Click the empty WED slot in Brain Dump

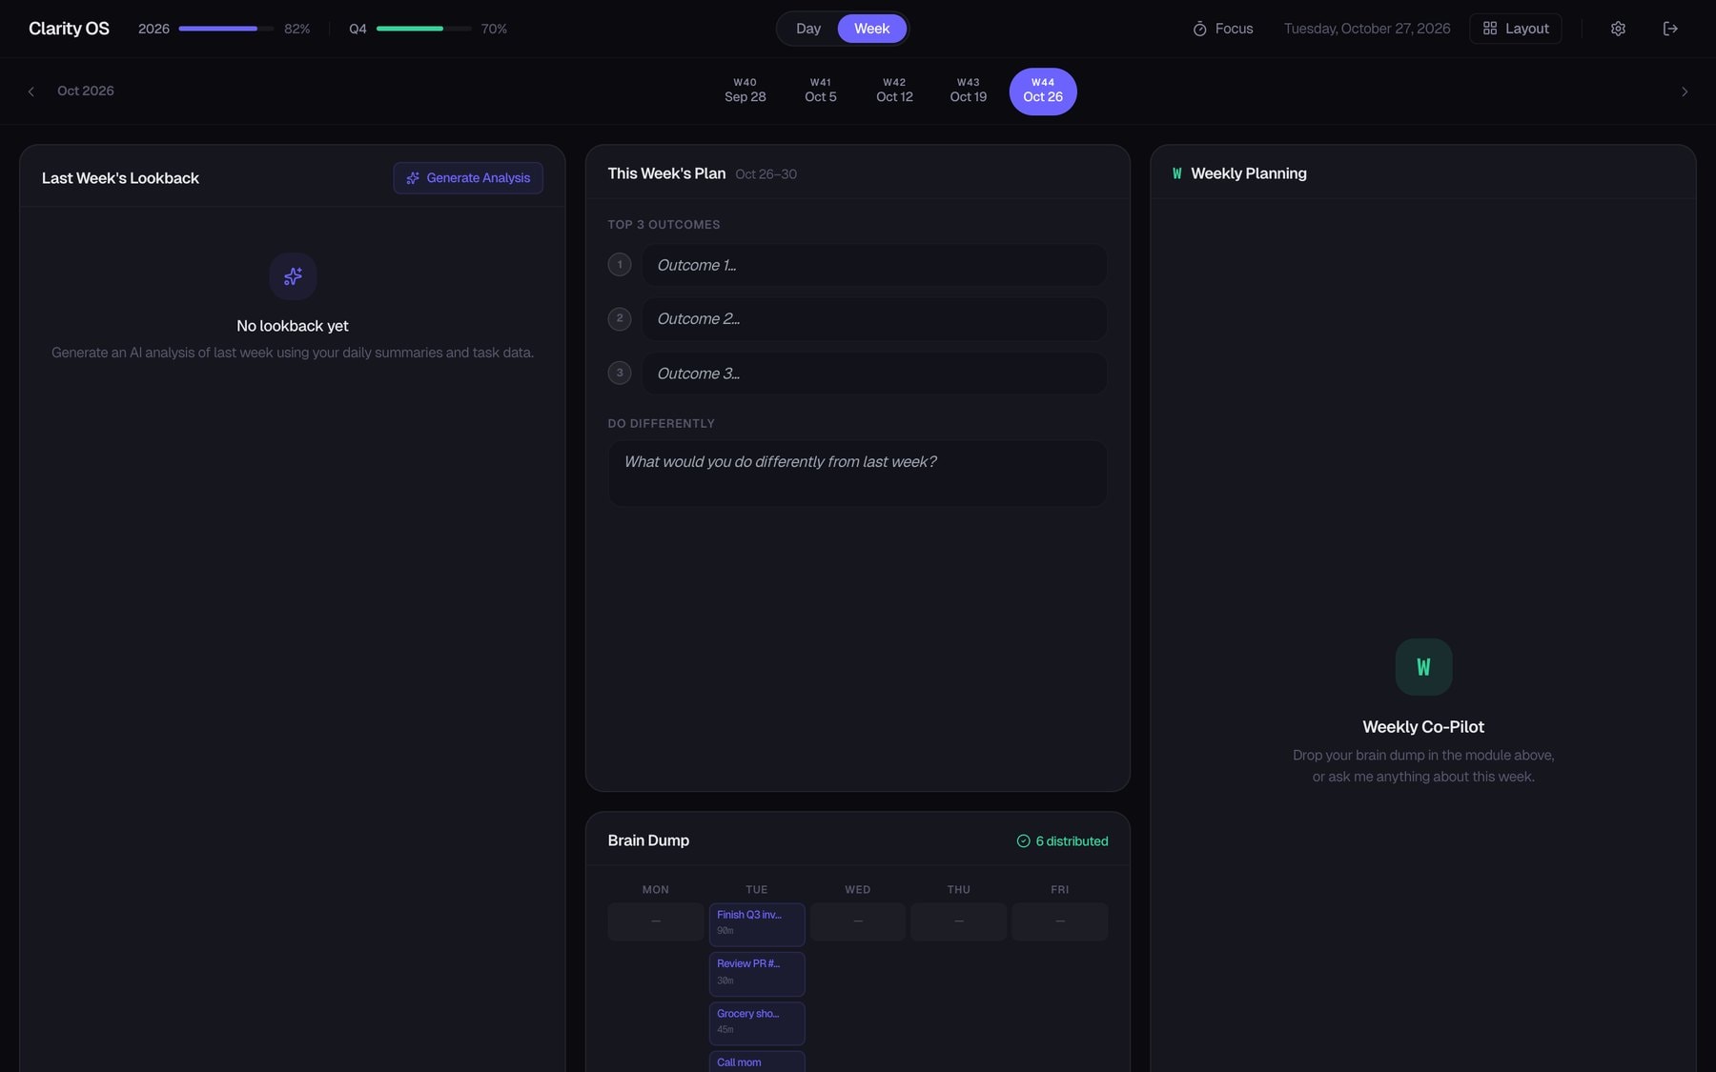point(858,921)
